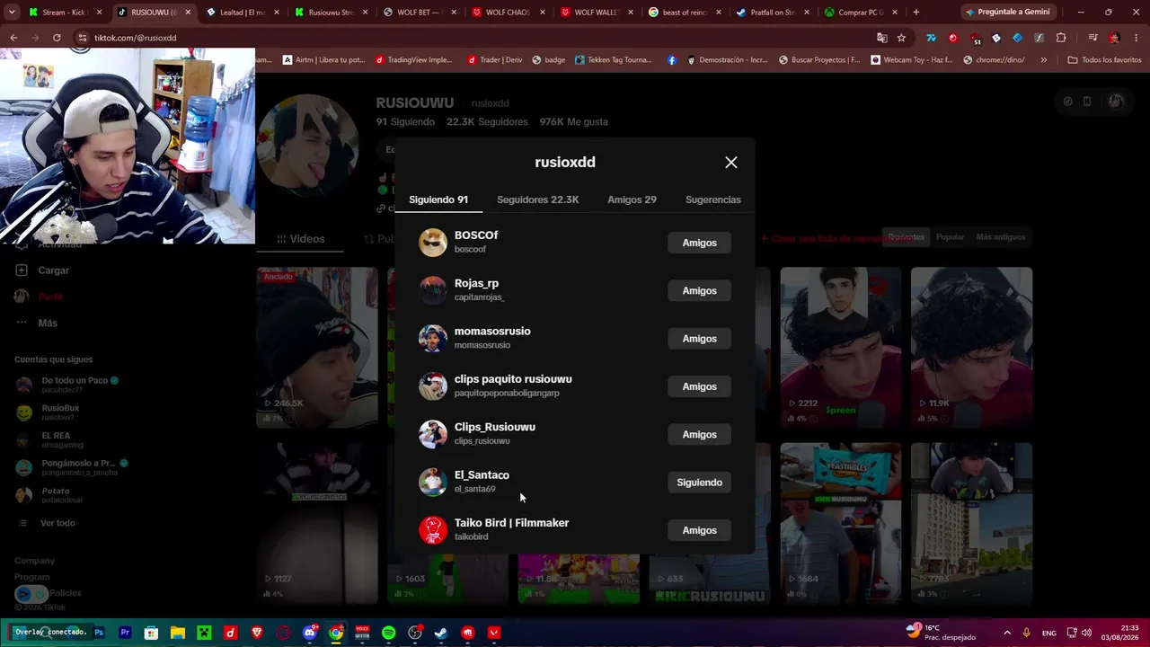Click Amigos button for momasosrusio

(x=699, y=339)
